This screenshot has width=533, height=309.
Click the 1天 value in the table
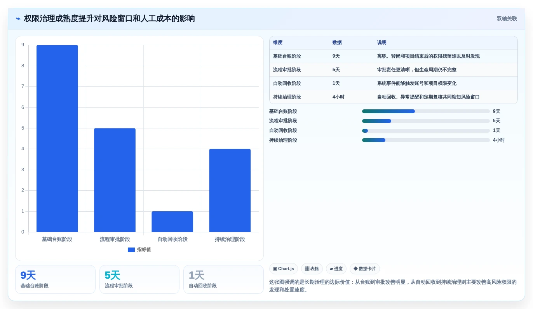tap(336, 84)
